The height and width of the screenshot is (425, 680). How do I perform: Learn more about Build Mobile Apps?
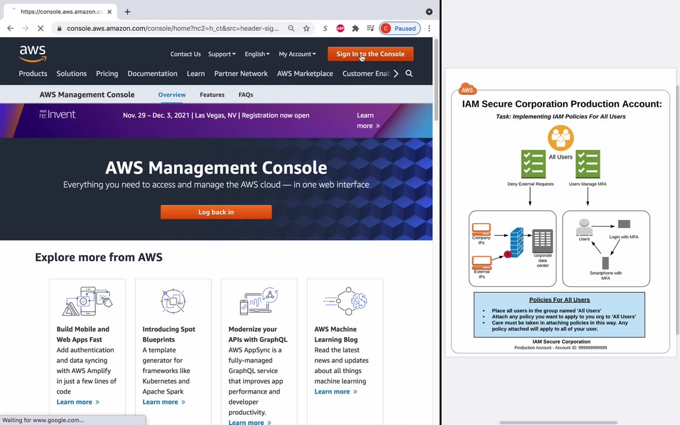[x=78, y=402]
